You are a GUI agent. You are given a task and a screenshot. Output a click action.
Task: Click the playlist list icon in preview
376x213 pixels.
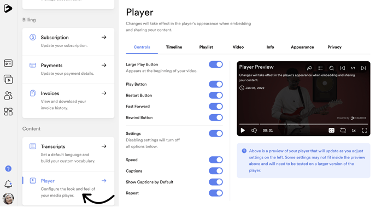pyautogui.click(x=320, y=68)
